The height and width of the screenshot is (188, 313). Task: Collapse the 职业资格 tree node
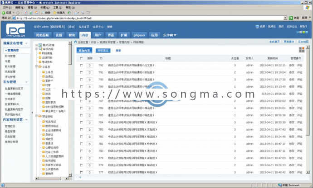pos(37,116)
